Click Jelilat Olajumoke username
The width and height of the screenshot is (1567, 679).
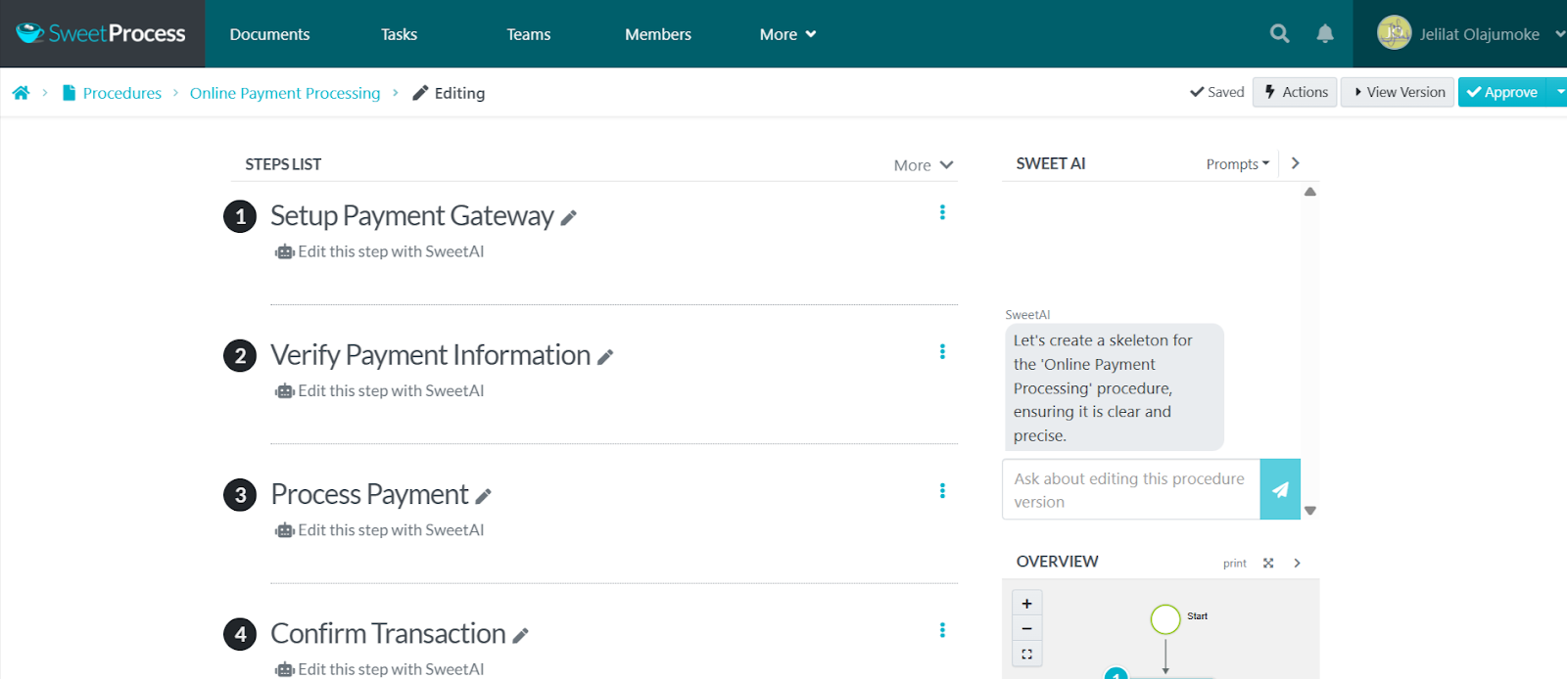coord(1480,34)
